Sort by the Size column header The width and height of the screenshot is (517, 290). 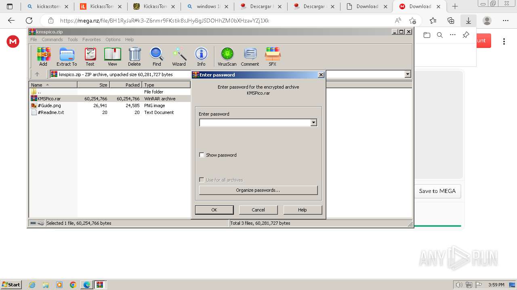pyautogui.click(x=93, y=85)
